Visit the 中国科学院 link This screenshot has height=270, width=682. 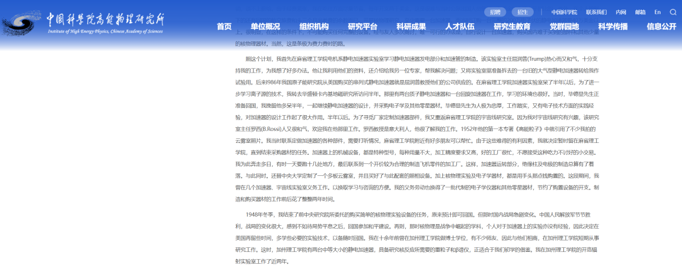564,12
